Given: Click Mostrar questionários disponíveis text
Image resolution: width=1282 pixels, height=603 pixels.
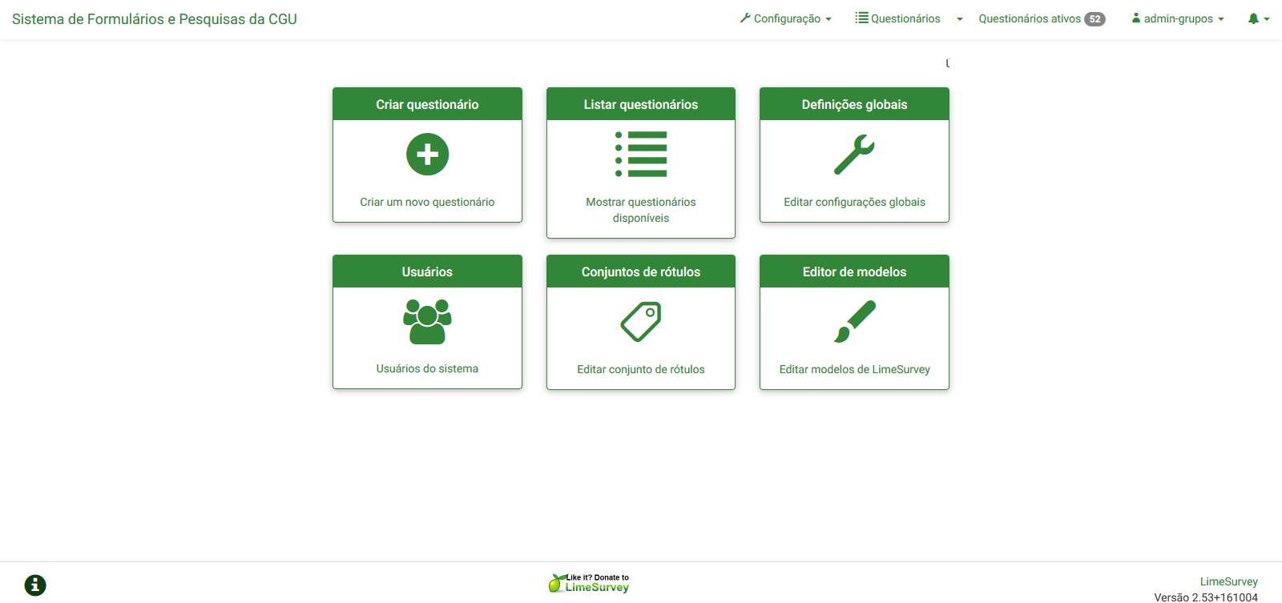Looking at the screenshot, I should pyautogui.click(x=640, y=210).
